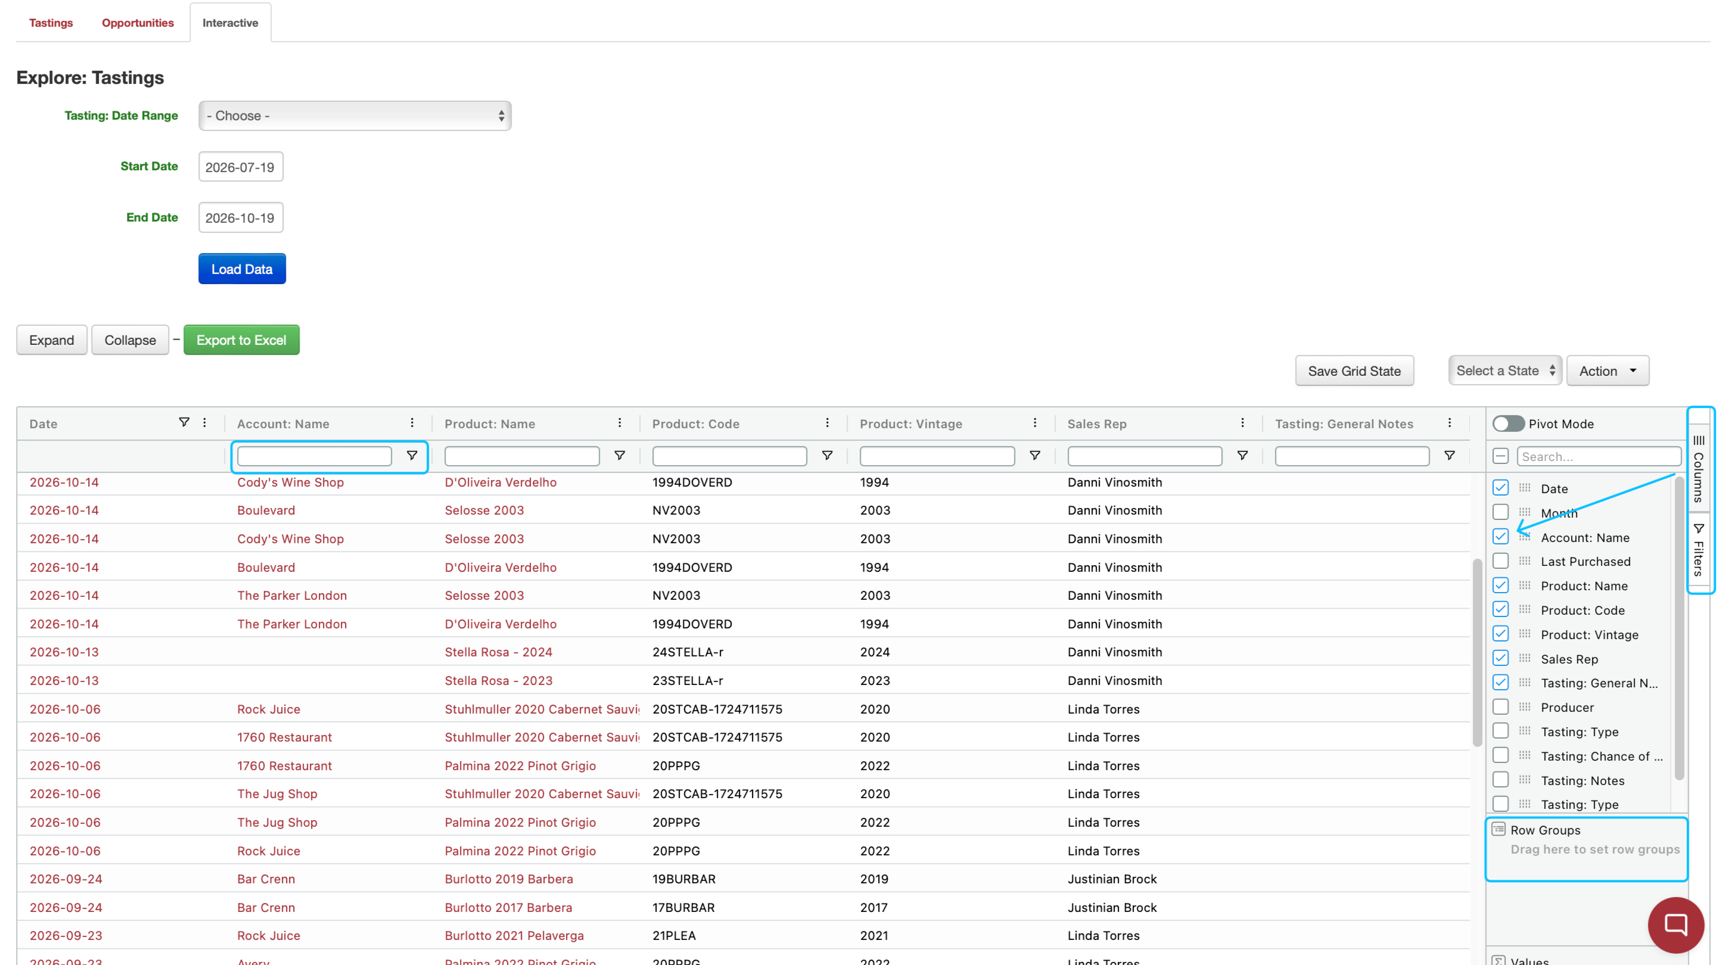Click the Load Data button
The height and width of the screenshot is (965, 1720).
242,269
